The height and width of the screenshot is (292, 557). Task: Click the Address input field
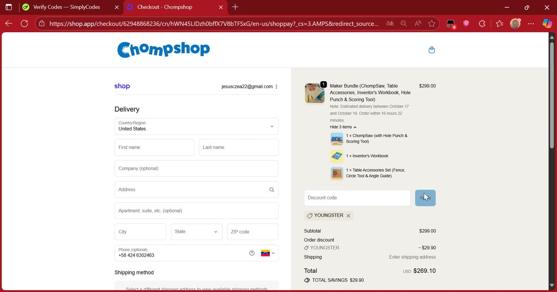[x=196, y=190]
